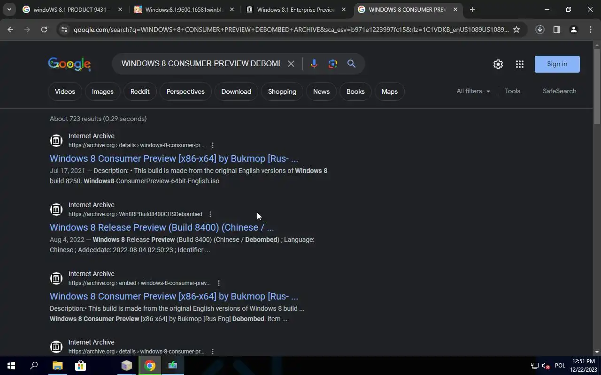Open the Tools option
The image size is (601, 375).
(x=512, y=91)
